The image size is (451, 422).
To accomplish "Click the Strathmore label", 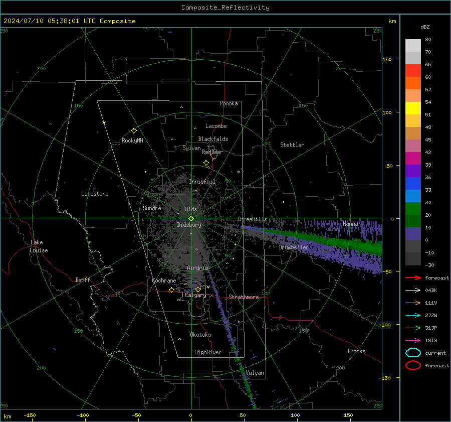I will [244, 297].
